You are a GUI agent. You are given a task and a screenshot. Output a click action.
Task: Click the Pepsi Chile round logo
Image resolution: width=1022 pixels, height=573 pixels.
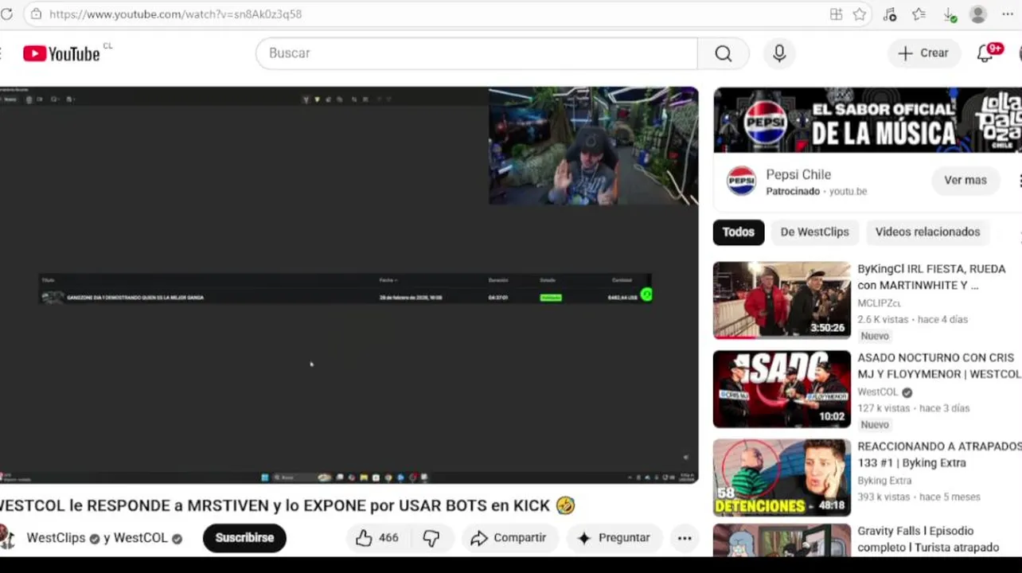(741, 181)
